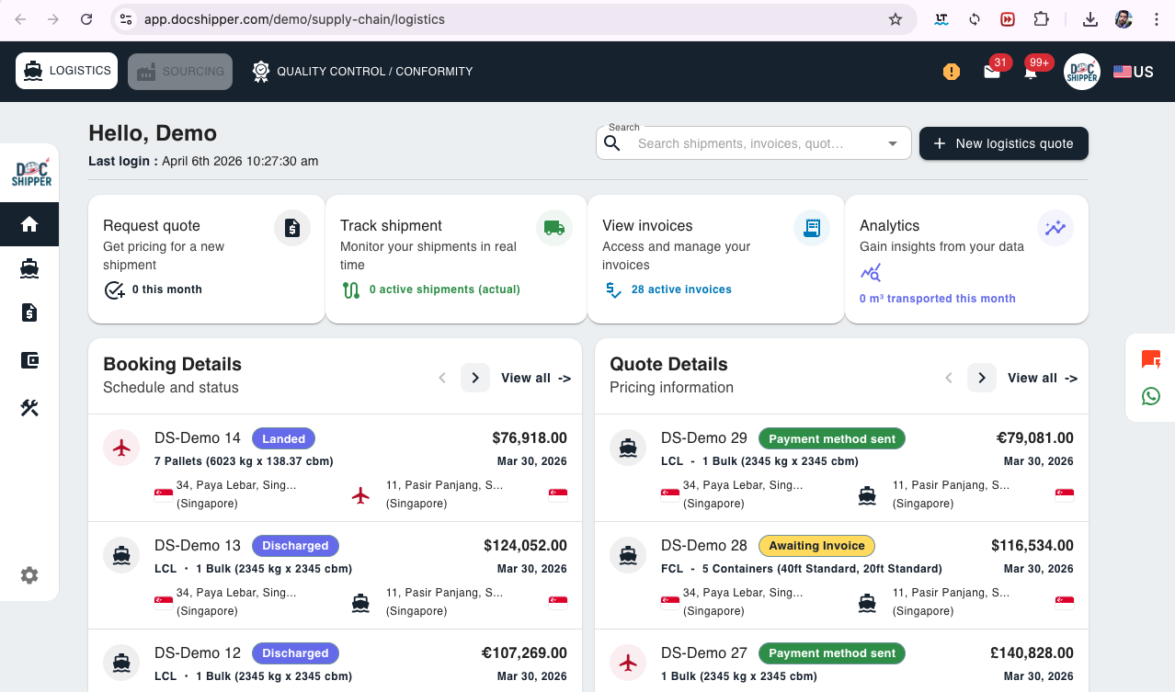This screenshot has width=1175, height=692.
Task: Click the search magnifier icon
Action: click(x=612, y=143)
